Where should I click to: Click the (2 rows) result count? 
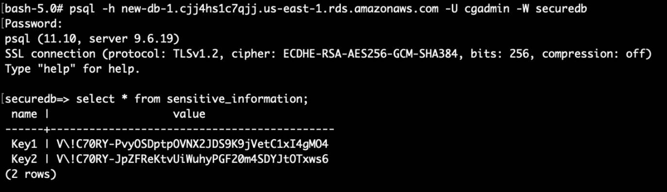(x=31, y=174)
